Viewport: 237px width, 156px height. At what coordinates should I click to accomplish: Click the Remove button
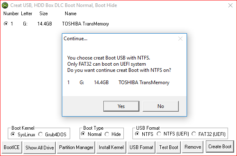[x=193, y=147]
